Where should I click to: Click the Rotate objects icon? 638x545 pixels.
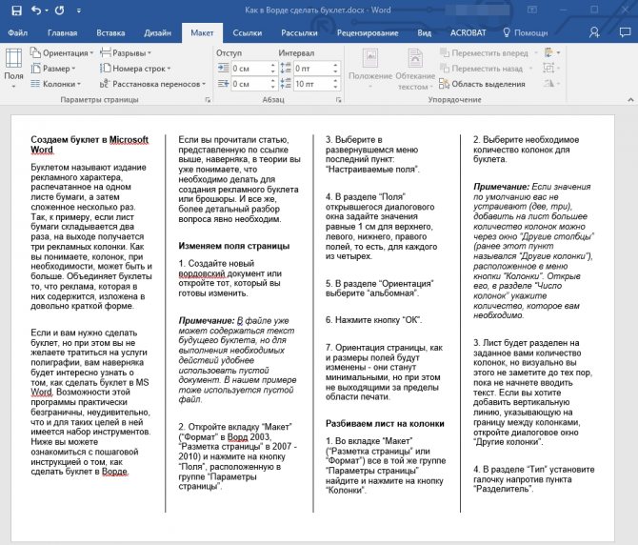click(x=551, y=84)
